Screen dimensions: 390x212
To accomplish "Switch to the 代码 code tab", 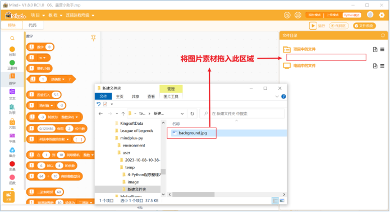I will click(x=33, y=25).
